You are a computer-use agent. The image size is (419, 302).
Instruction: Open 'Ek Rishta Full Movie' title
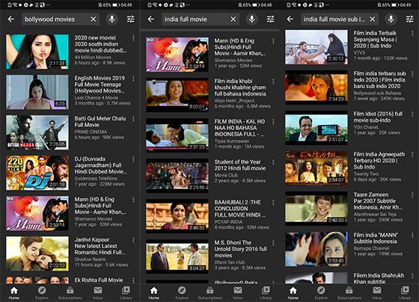click(99, 280)
